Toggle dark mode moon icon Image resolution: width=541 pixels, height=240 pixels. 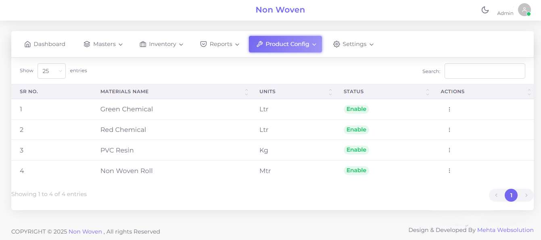485,10
